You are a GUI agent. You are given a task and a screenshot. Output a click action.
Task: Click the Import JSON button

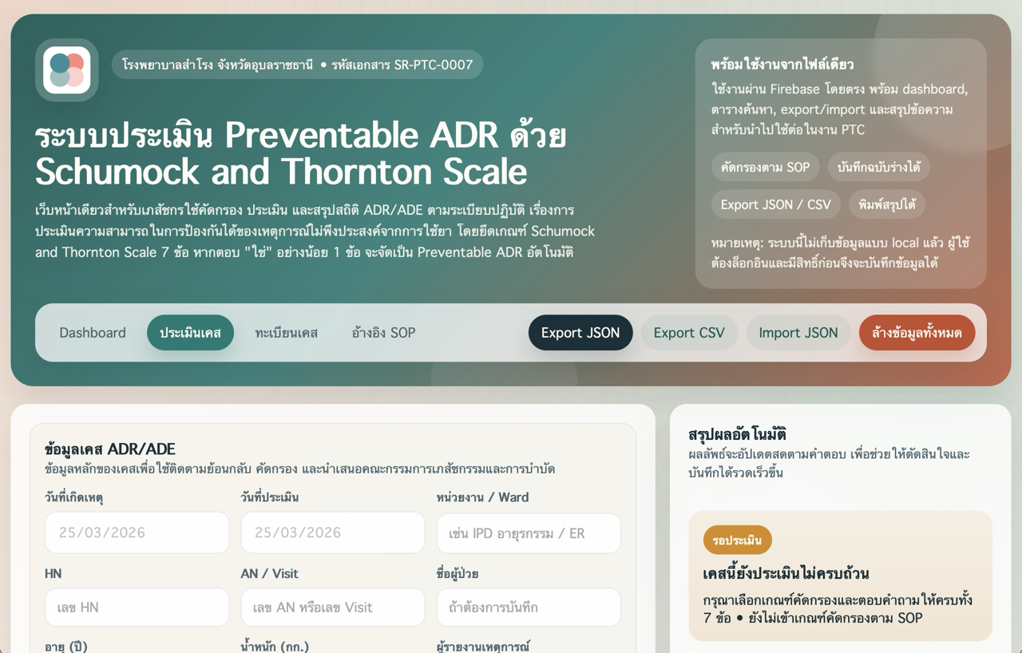point(798,333)
